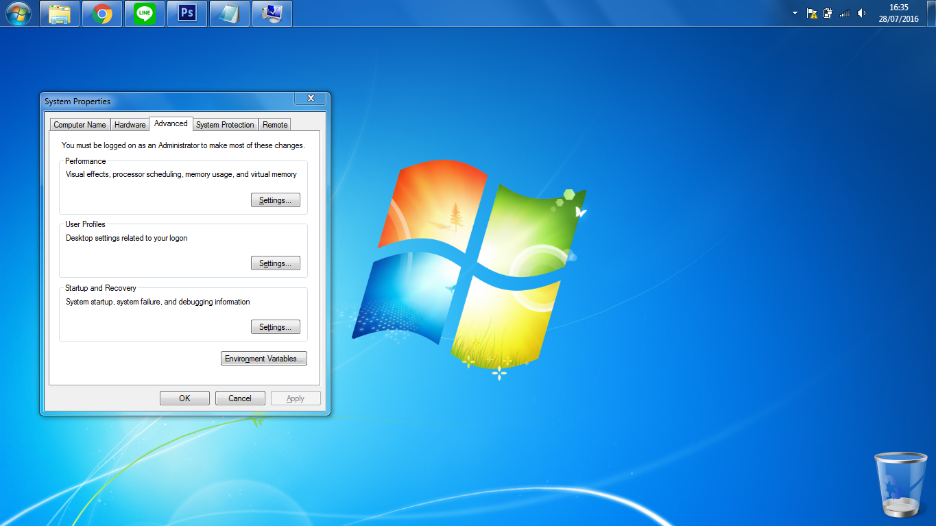Image resolution: width=936 pixels, height=526 pixels.
Task: Open the network signal tray icon
Action: [x=845, y=13]
